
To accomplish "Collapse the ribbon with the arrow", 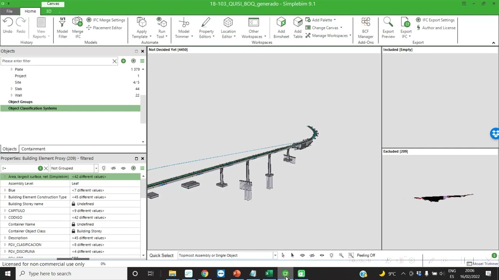I will 494,43.
